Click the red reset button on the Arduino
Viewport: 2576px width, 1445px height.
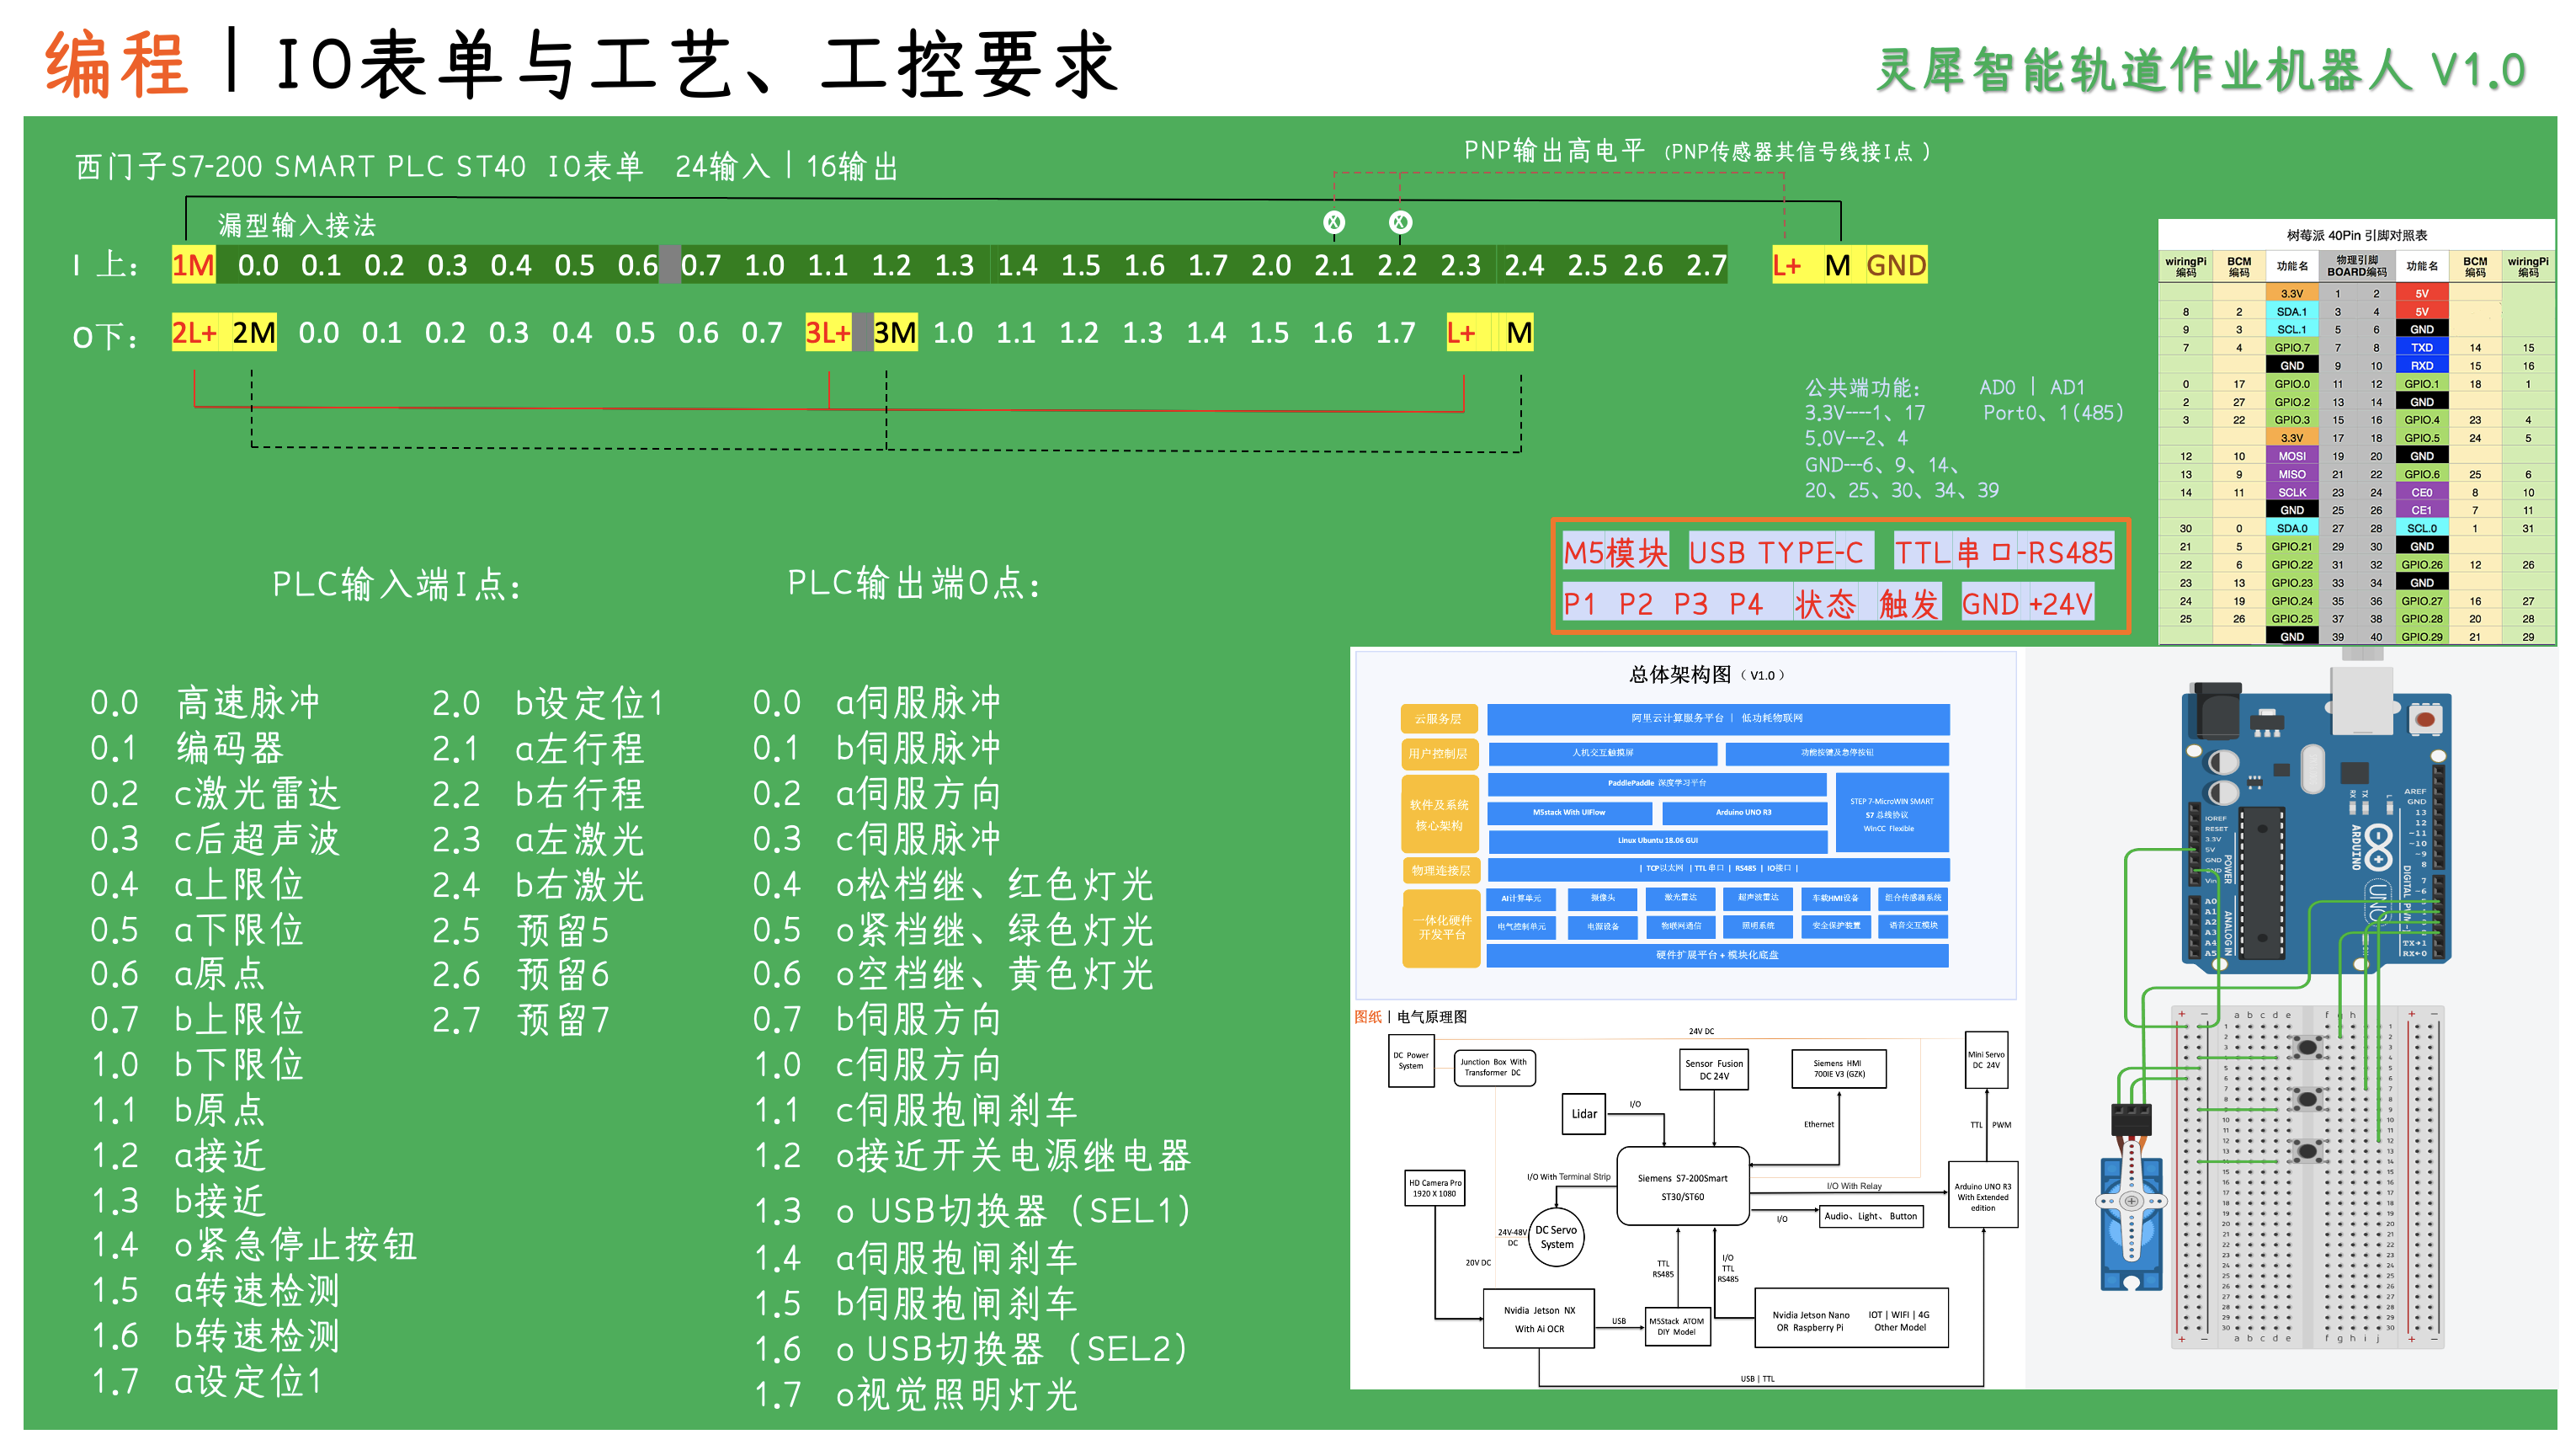point(2425,719)
